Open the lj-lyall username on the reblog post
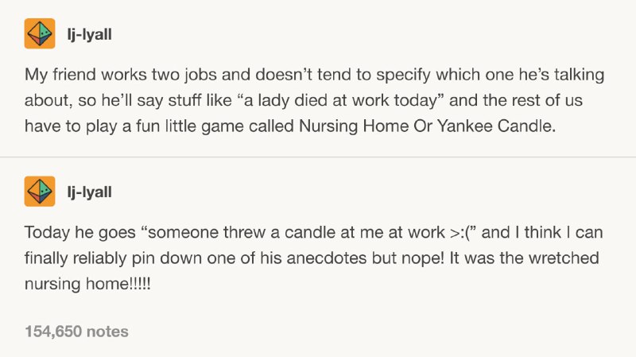 pos(90,192)
